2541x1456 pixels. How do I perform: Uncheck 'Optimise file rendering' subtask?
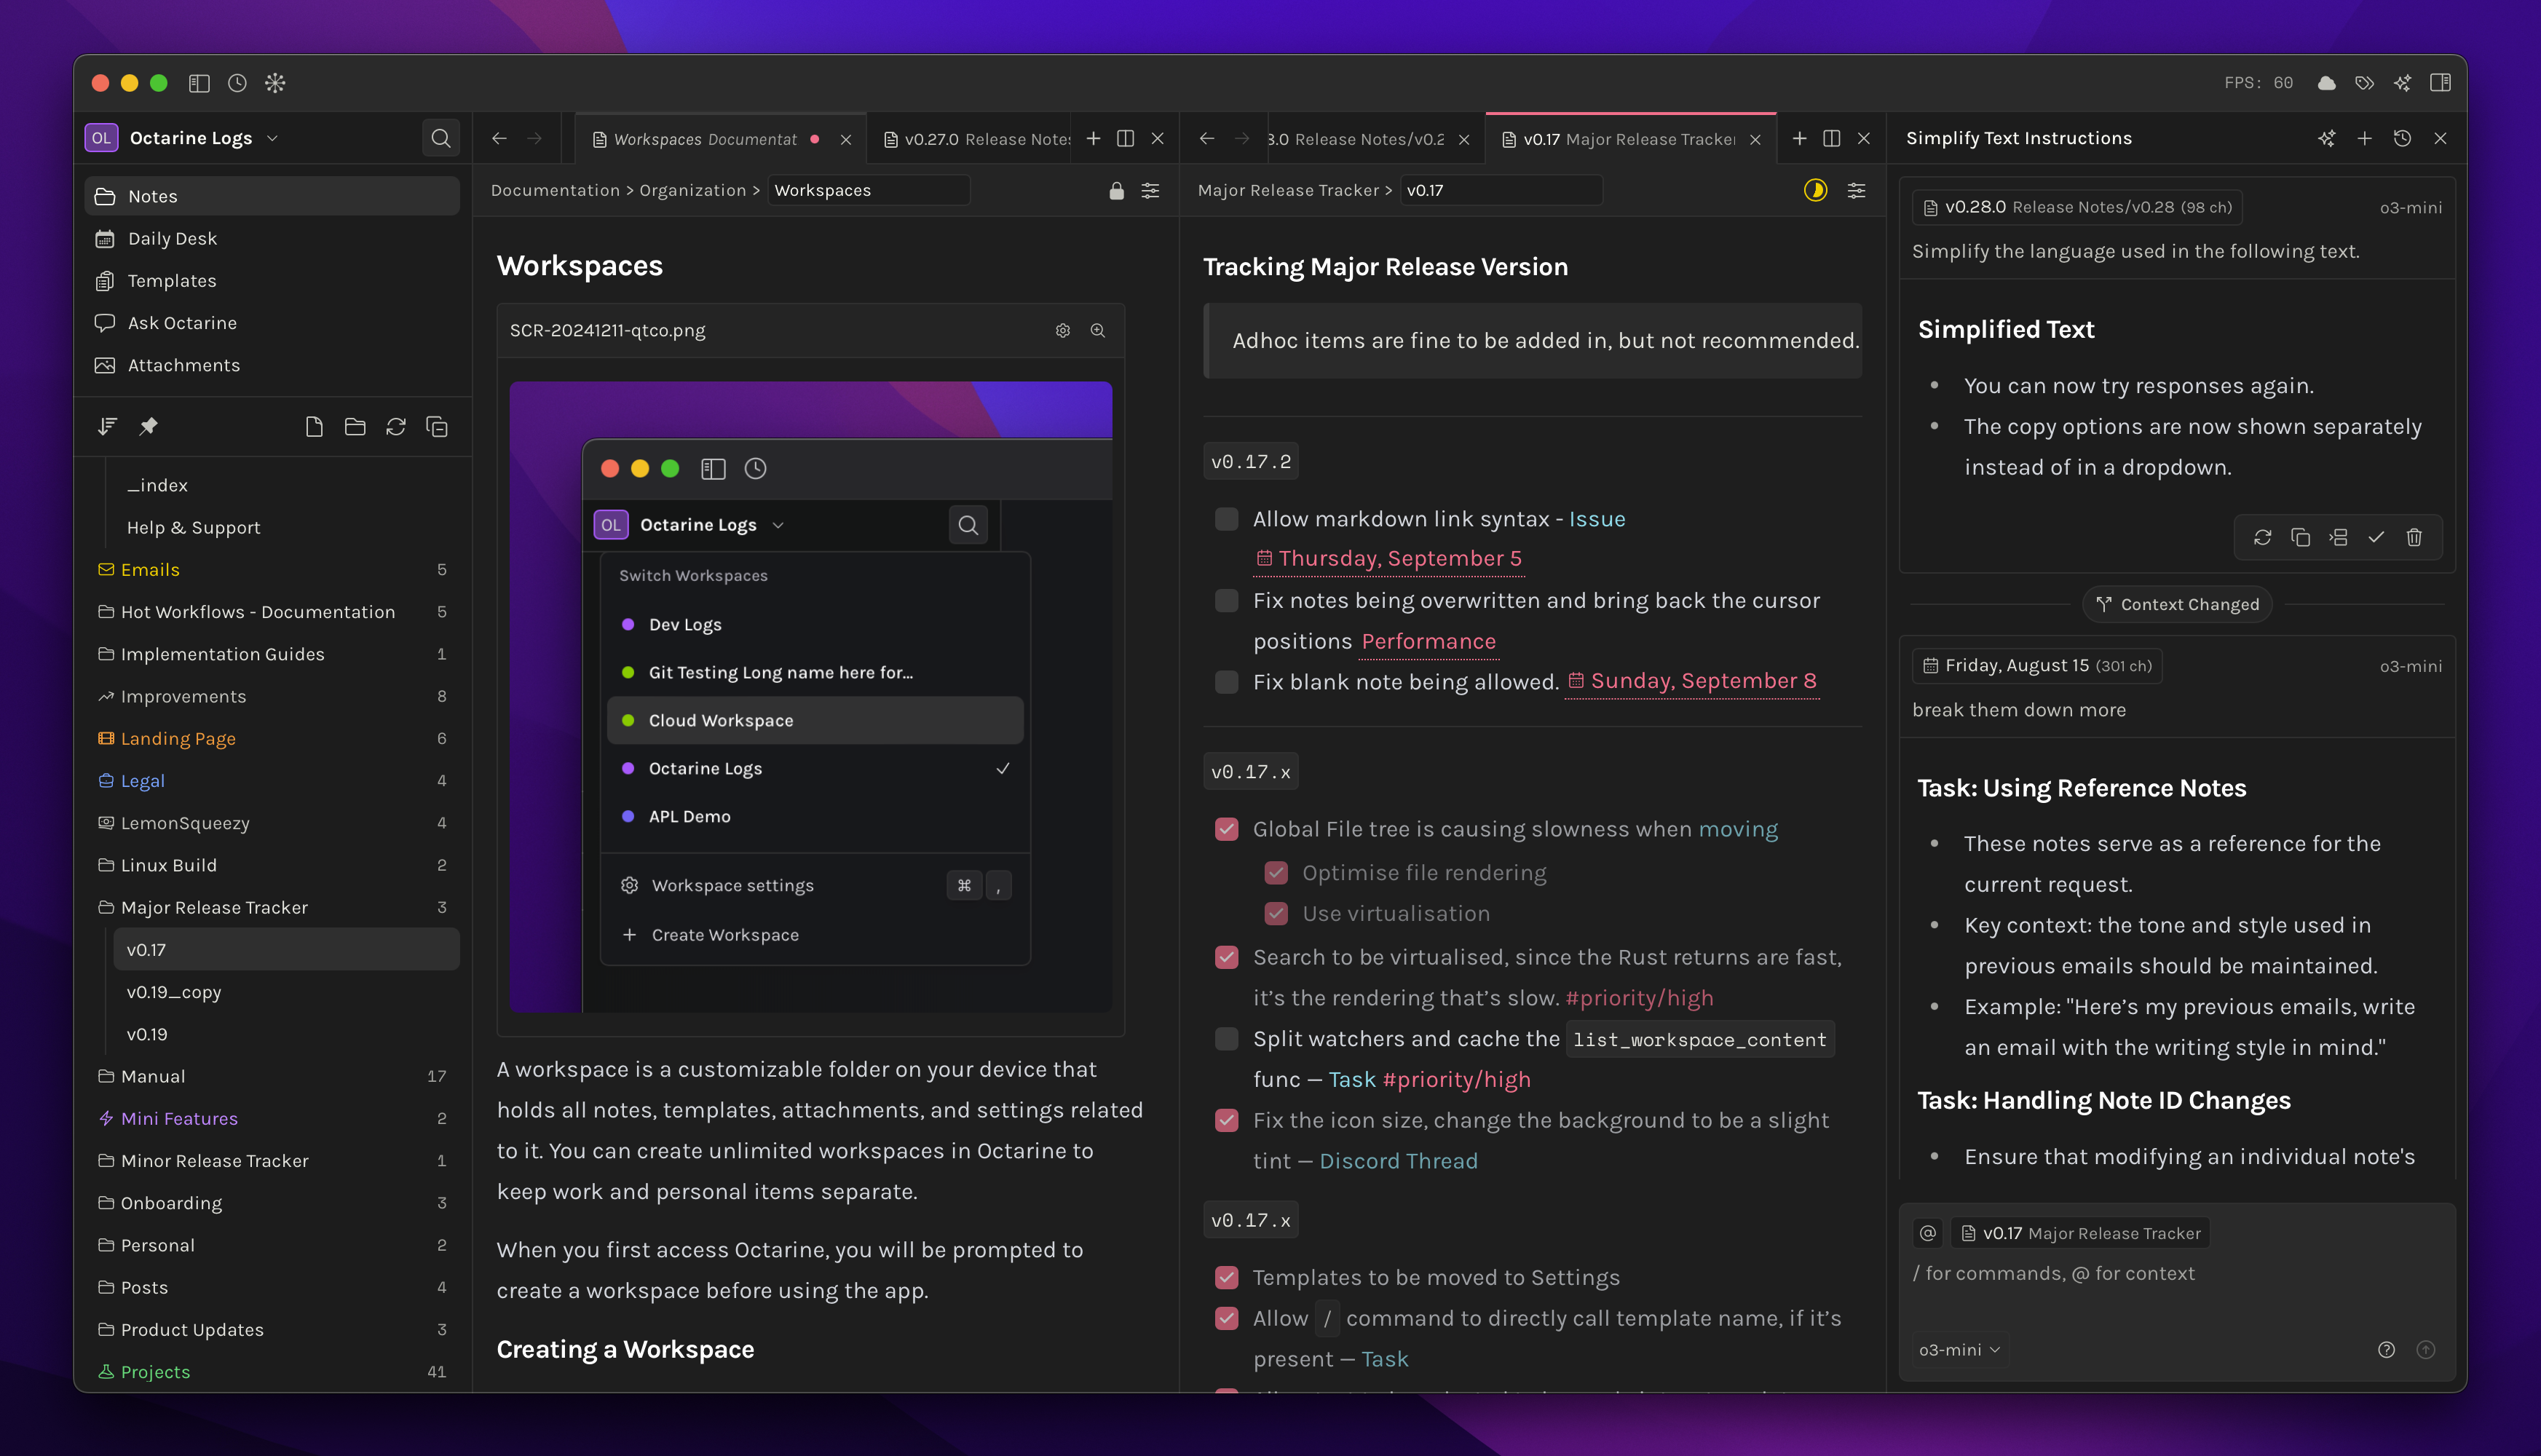tap(1276, 873)
